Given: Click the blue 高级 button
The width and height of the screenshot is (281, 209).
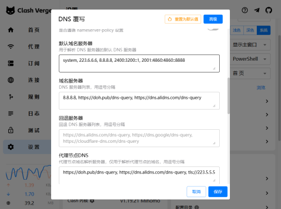Looking at the screenshot, I should pos(213,19).
